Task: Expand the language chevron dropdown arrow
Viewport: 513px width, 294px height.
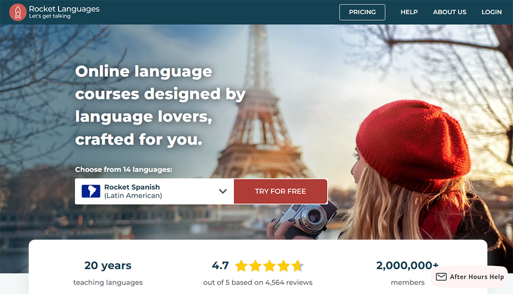Action: pos(223,191)
